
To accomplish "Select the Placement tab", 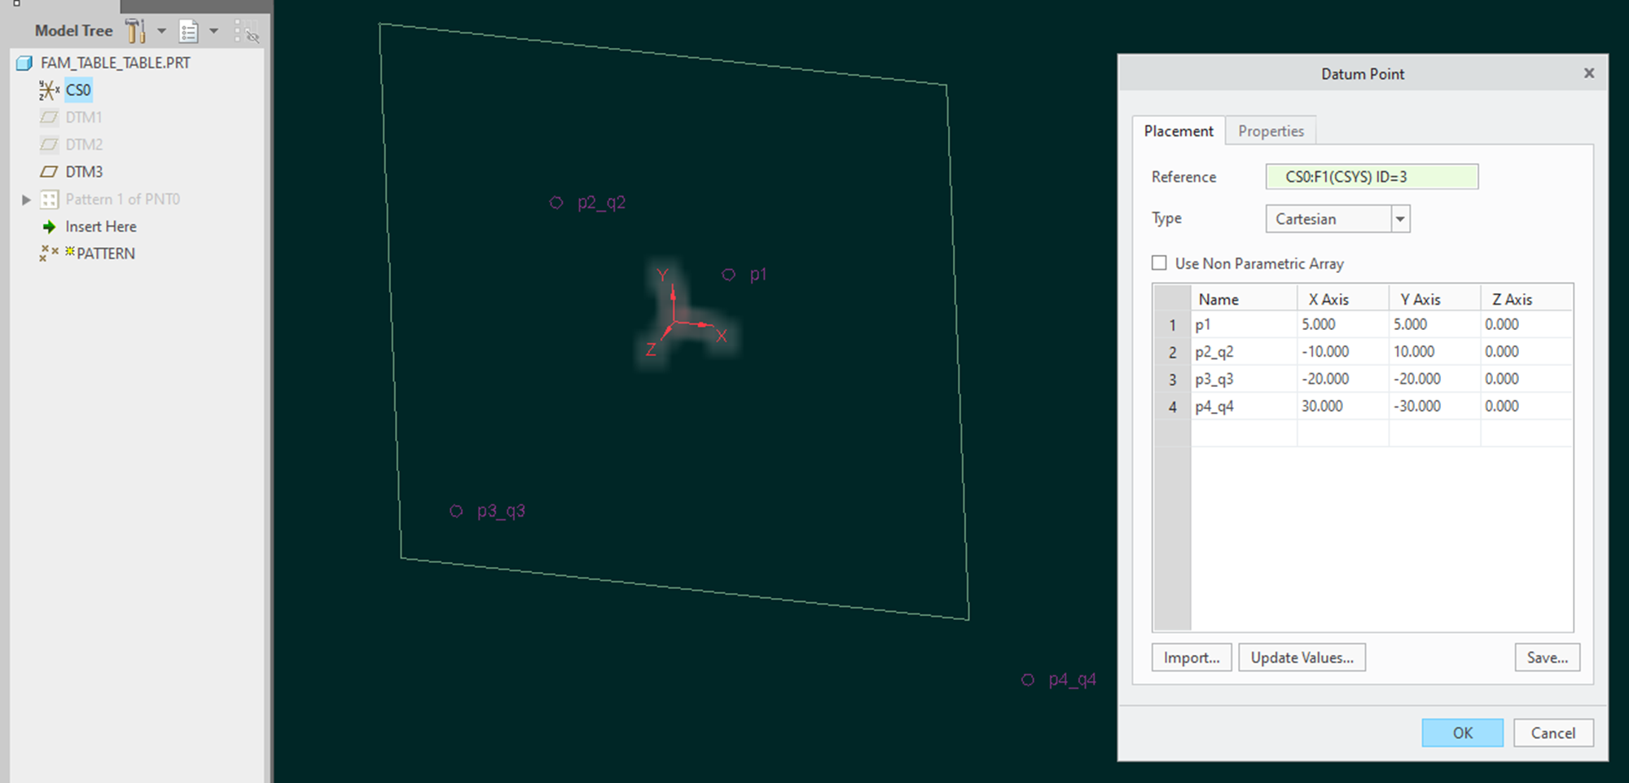I will pos(1178,130).
